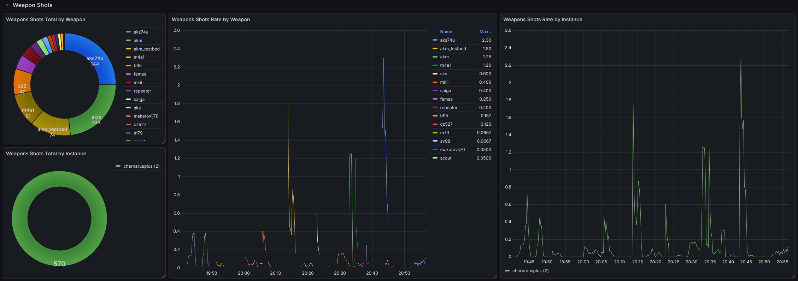Open the Weapons Shots Total by Weapon panel title
This screenshot has width=798, height=281.
[46, 19]
